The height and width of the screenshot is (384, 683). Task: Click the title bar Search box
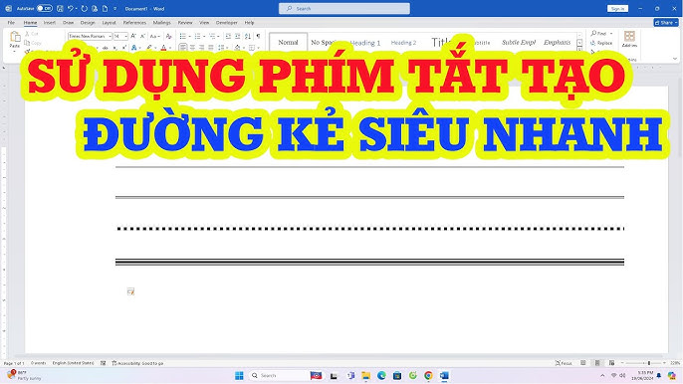[344, 8]
